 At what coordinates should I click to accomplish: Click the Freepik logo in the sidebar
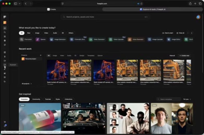(5, 17)
